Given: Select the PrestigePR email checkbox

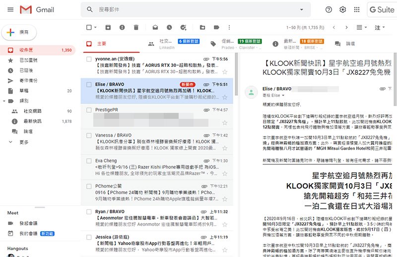Looking at the screenshot, I should pyautogui.click(x=89, y=109).
